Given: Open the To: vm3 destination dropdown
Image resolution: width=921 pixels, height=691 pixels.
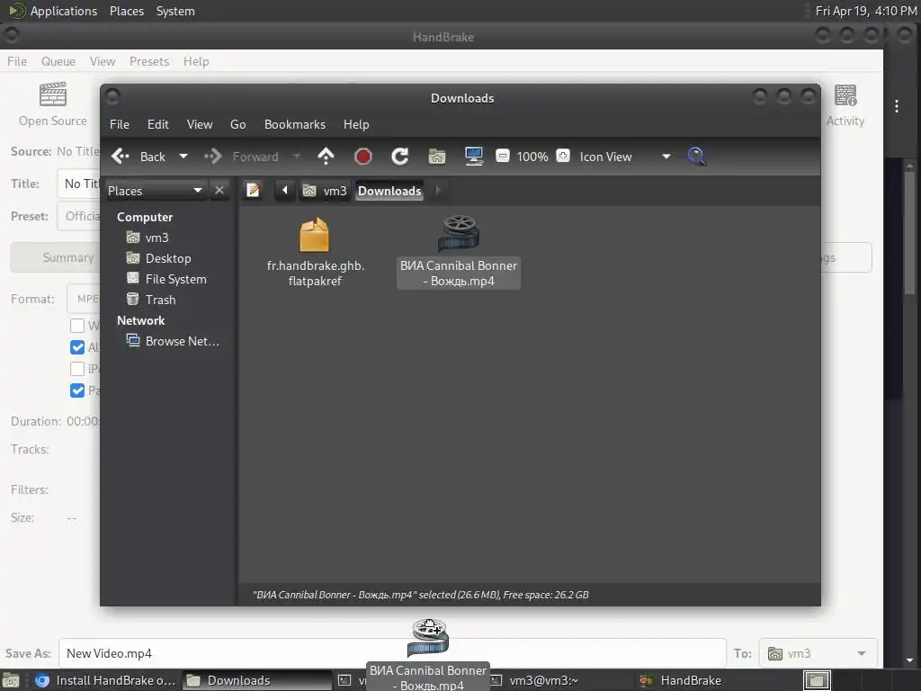Looking at the screenshot, I should pos(818,653).
